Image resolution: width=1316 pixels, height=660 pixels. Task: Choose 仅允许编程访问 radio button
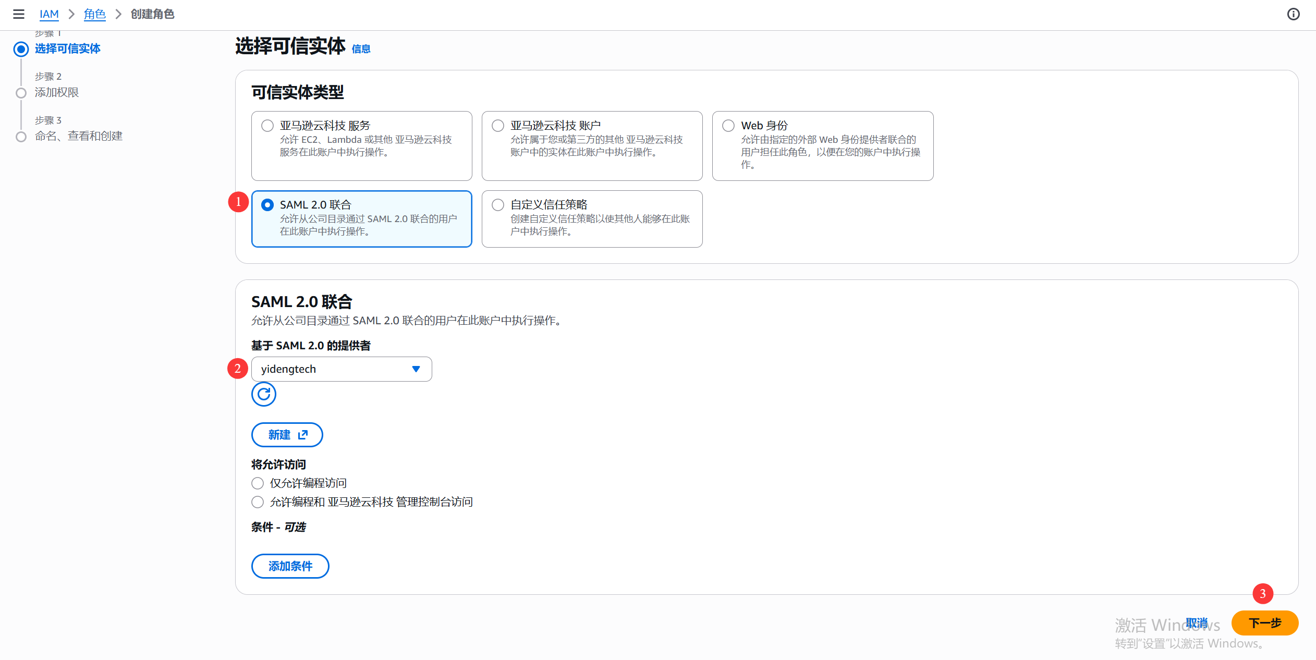point(258,483)
